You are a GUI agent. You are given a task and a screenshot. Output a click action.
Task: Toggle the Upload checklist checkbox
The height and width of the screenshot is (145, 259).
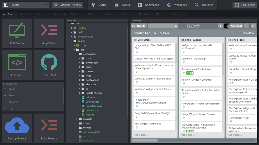[x=6, y=102]
